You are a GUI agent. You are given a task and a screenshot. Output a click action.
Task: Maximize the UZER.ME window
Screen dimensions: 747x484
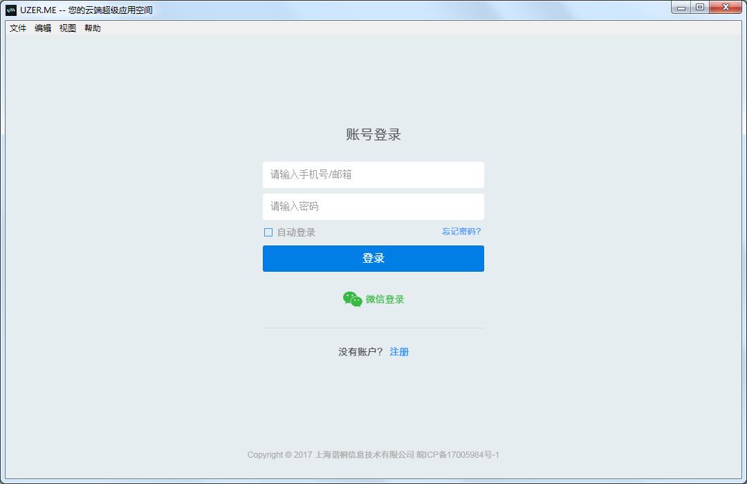click(x=700, y=7)
